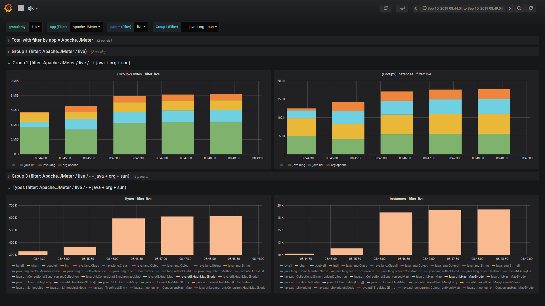
Task: Shift time range forward with right arrow
Action: pyautogui.click(x=510, y=8)
